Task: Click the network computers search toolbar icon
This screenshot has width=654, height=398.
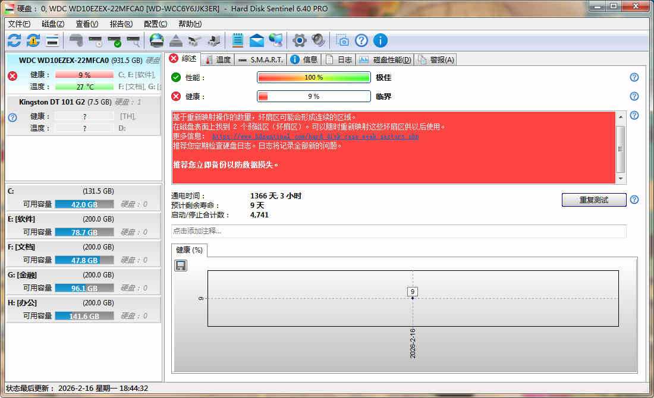Action: point(275,40)
